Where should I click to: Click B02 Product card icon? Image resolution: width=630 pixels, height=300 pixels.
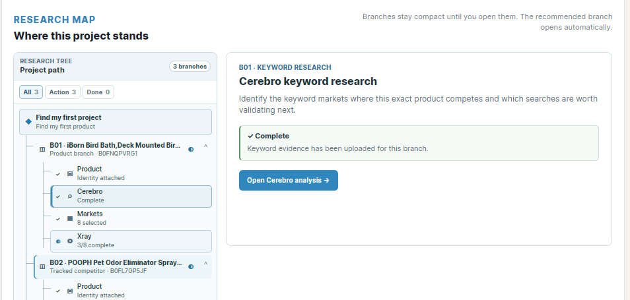(70, 291)
